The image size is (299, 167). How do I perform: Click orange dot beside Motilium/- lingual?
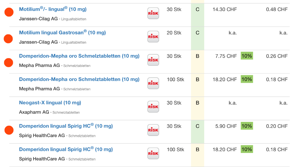(x=9, y=12)
